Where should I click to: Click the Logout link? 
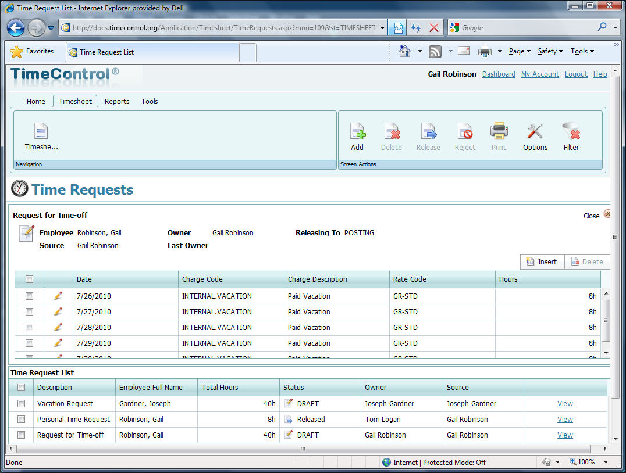[x=576, y=74]
